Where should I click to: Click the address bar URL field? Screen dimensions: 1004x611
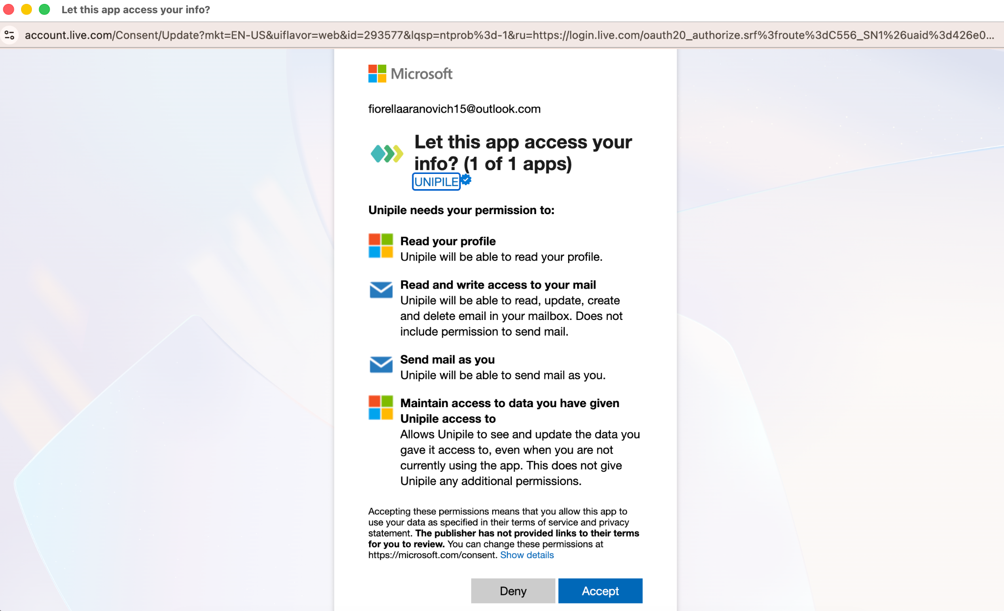(509, 35)
